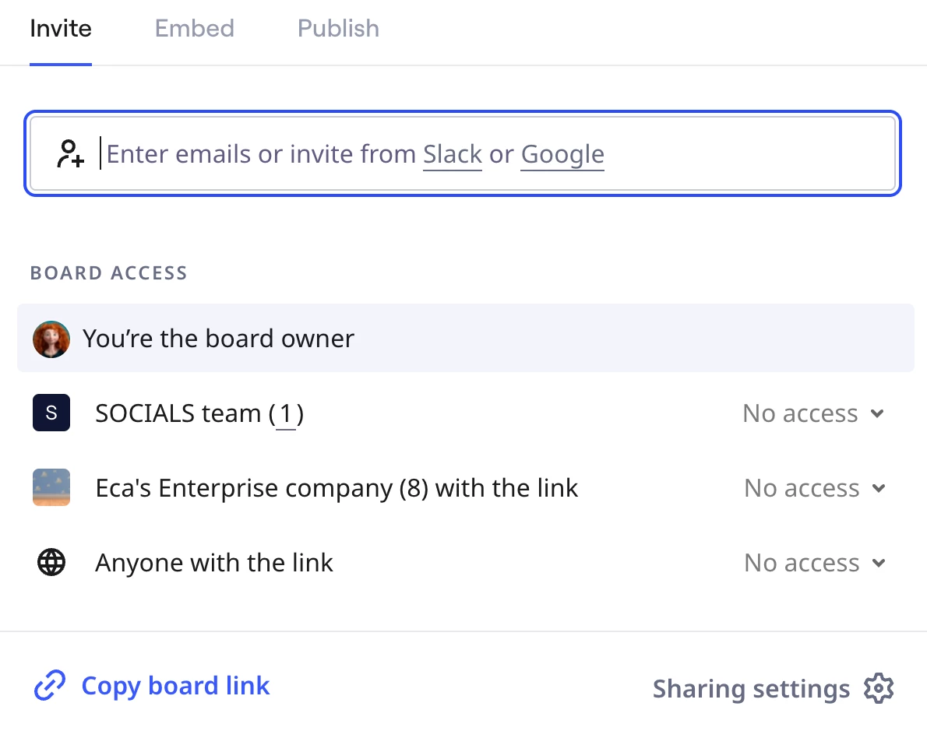Change 'Anyone with the link' access level

pos(814,563)
